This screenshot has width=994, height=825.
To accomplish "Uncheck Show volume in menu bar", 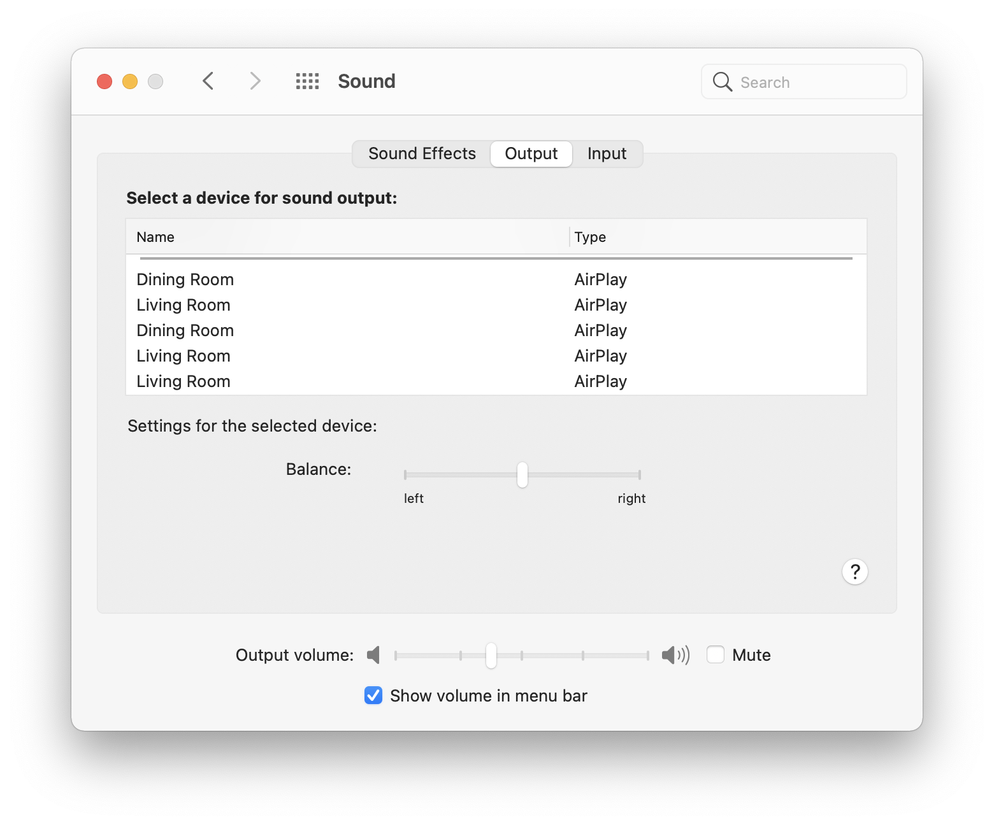I will [x=373, y=695].
